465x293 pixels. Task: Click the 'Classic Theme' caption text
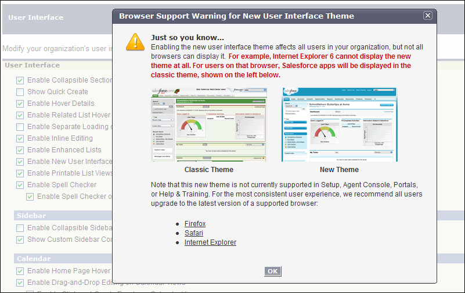point(209,170)
